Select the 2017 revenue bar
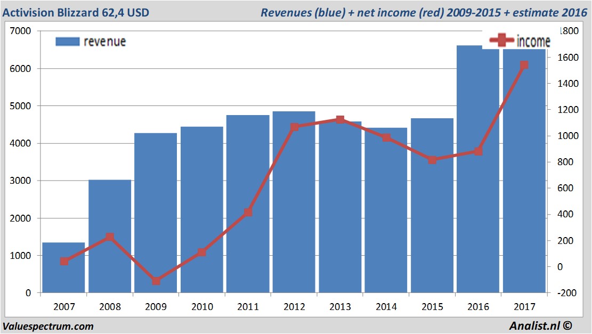Viewport: 592px width, 334px height. click(x=524, y=171)
